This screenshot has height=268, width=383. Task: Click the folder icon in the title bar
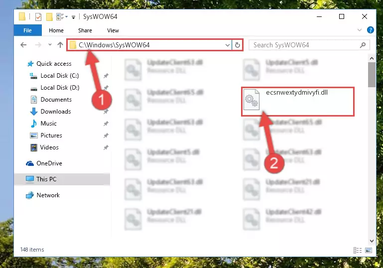point(22,16)
